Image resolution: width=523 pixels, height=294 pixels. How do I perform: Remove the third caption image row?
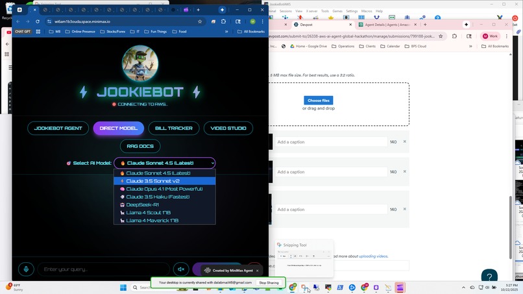405,209
